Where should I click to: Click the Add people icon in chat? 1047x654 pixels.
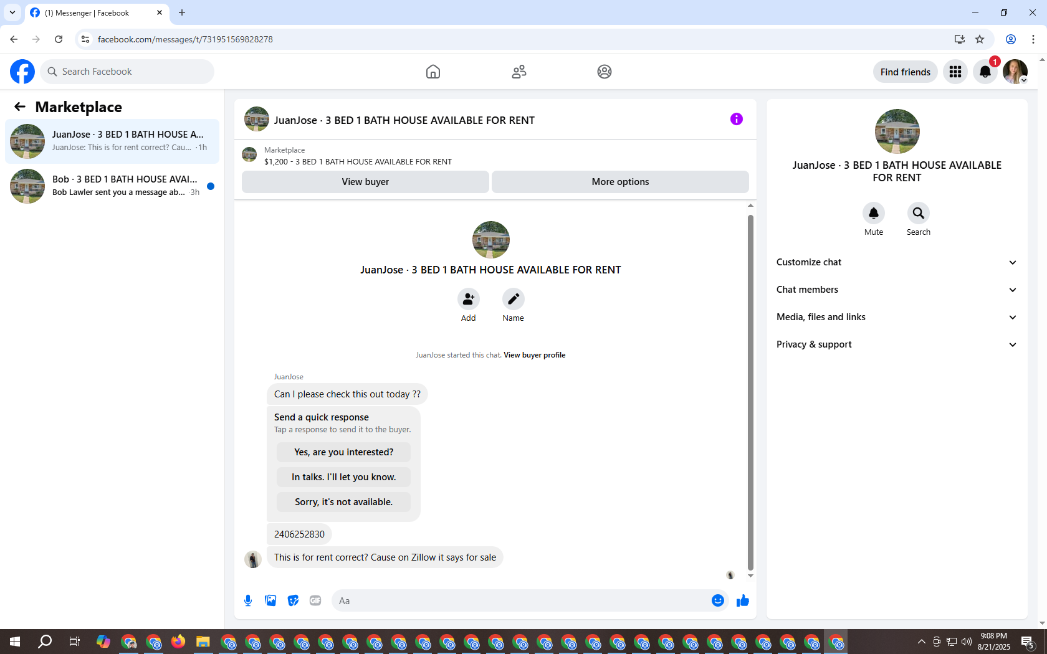click(x=469, y=299)
